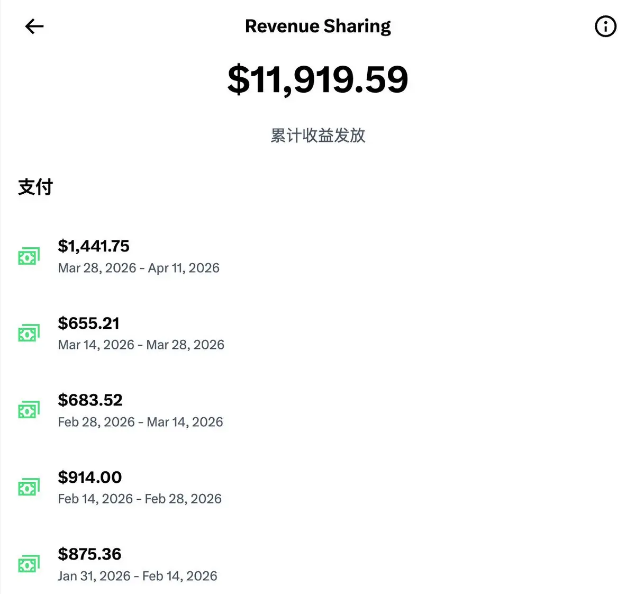Click money icon beside $683.52 payout
This screenshot has width=635, height=594.
29,410
